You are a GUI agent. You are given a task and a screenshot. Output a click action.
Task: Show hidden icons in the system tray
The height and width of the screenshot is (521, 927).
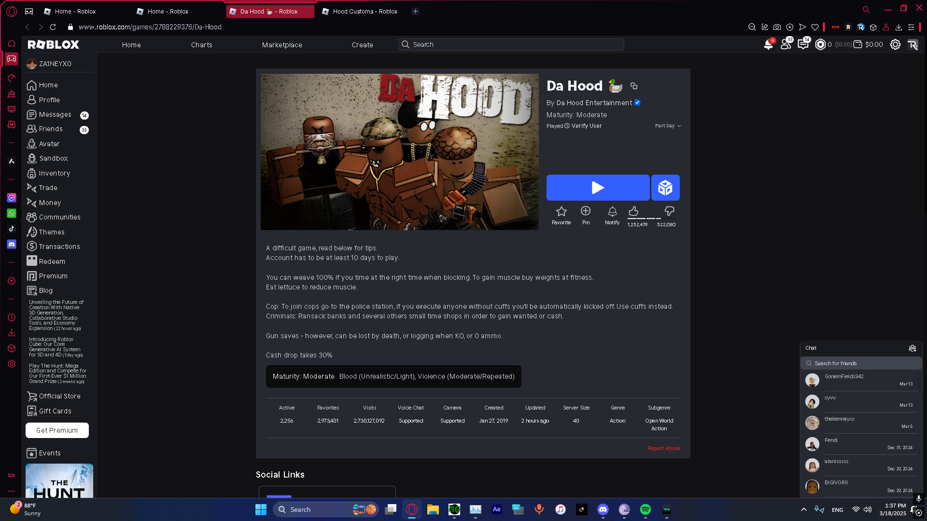click(x=803, y=509)
